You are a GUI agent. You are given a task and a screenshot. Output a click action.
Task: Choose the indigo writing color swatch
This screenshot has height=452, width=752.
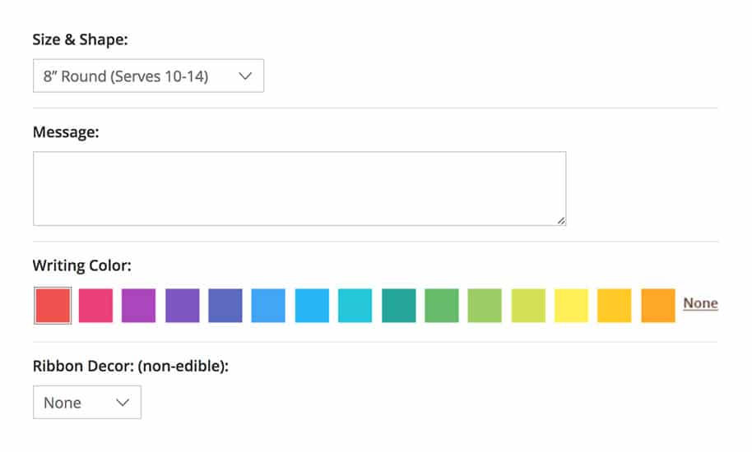click(225, 305)
